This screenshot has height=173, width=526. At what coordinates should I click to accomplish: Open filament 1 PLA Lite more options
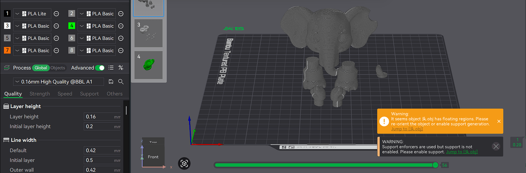[56, 14]
